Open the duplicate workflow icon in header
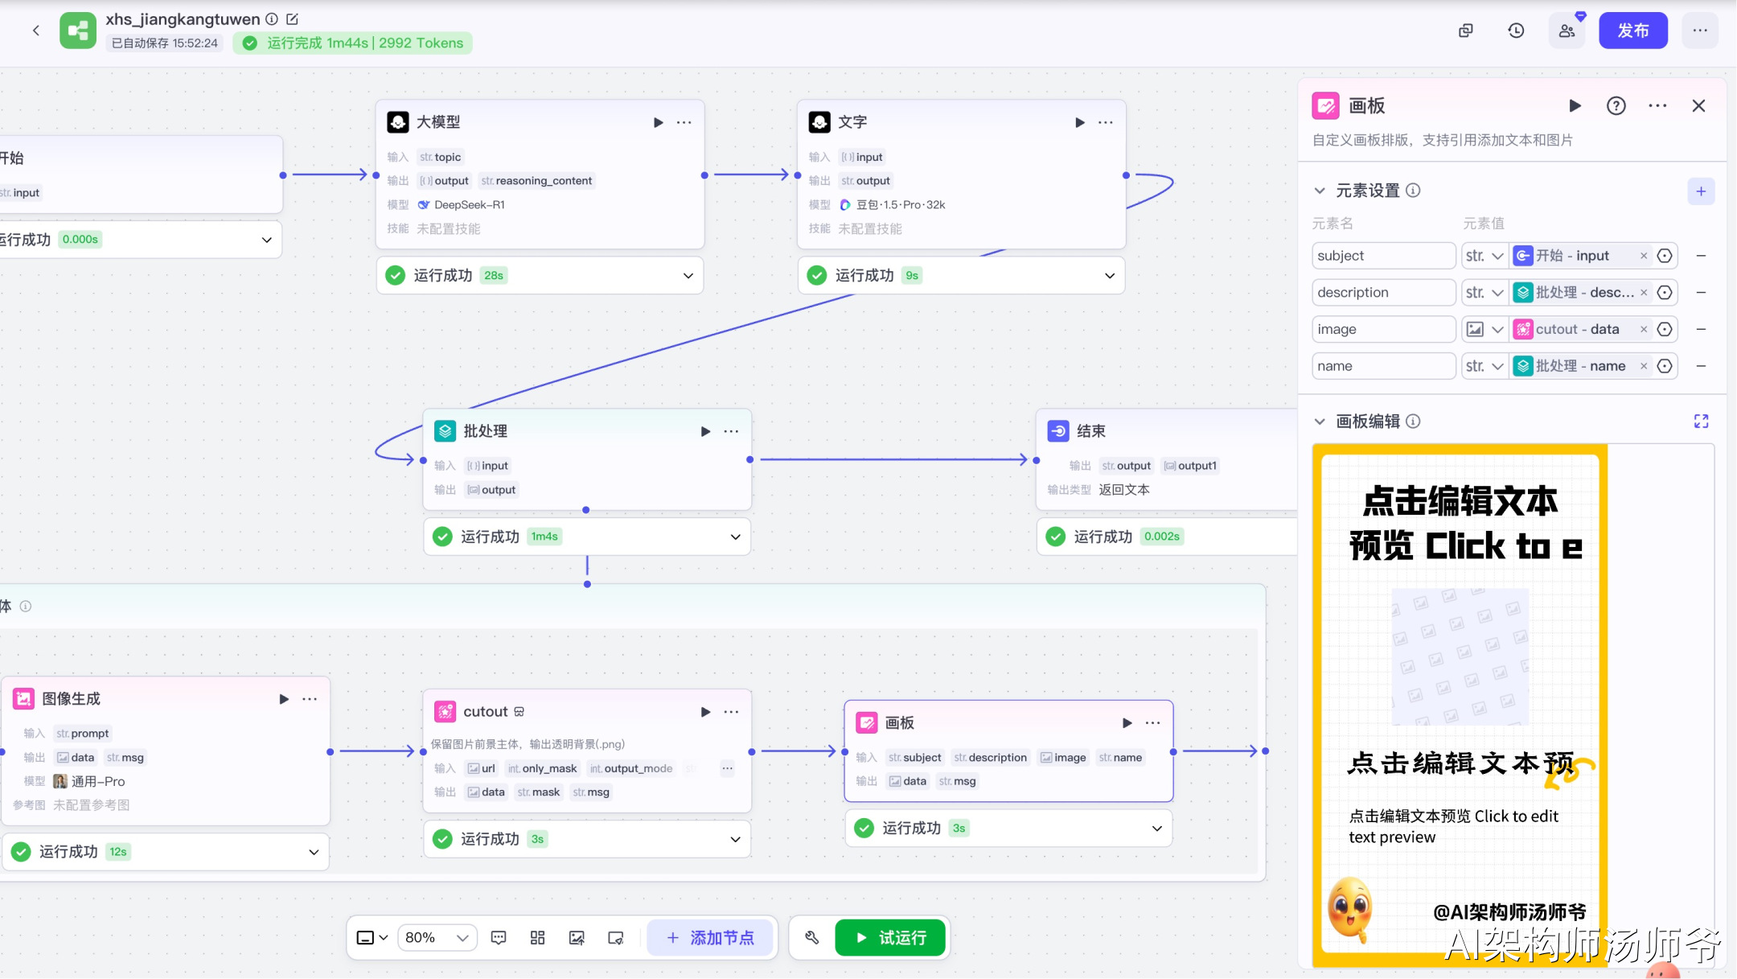 1466,31
